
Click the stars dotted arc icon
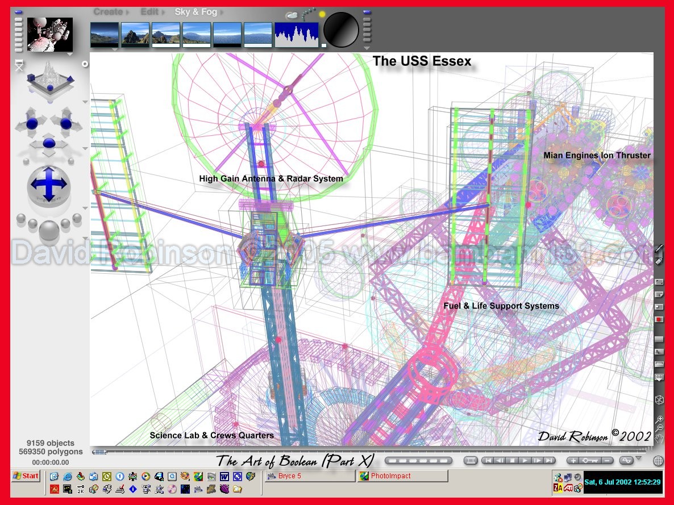(x=308, y=14)
